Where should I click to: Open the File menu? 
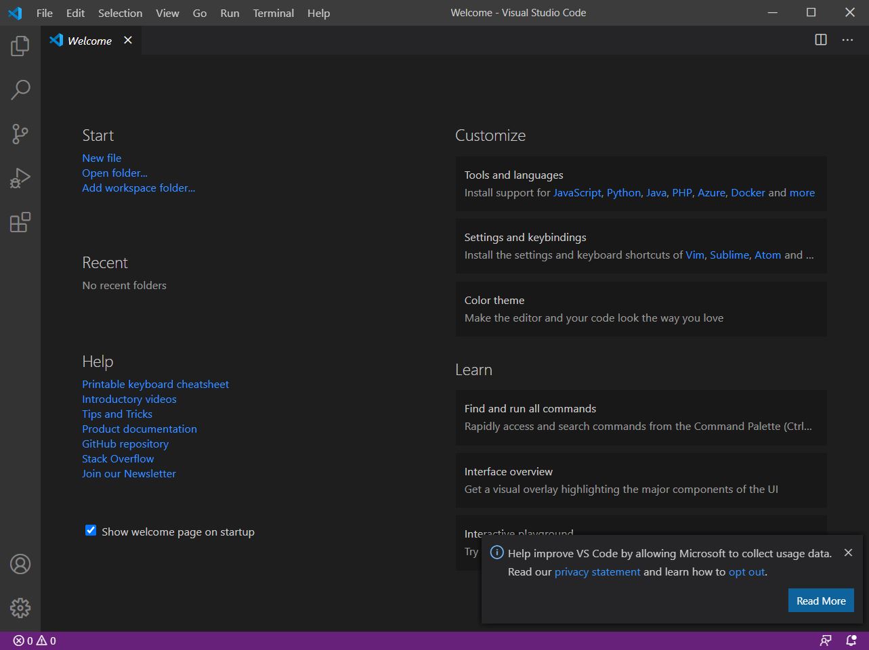click(x=45, y=13)
